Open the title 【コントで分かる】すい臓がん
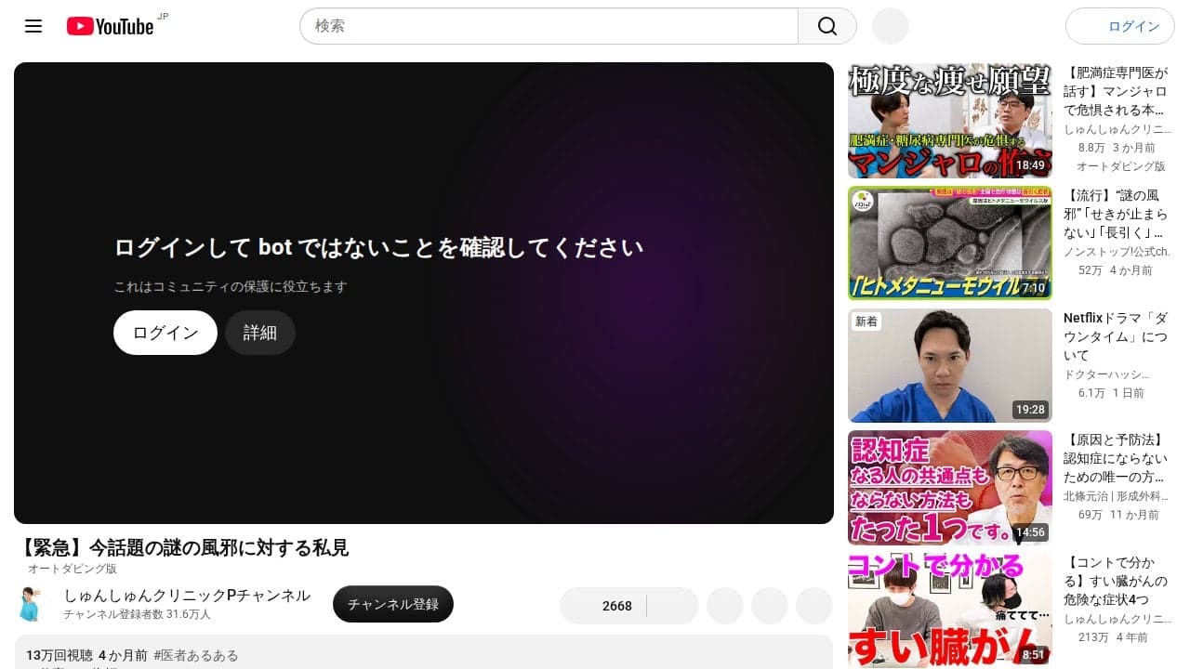 point(1116,581)
